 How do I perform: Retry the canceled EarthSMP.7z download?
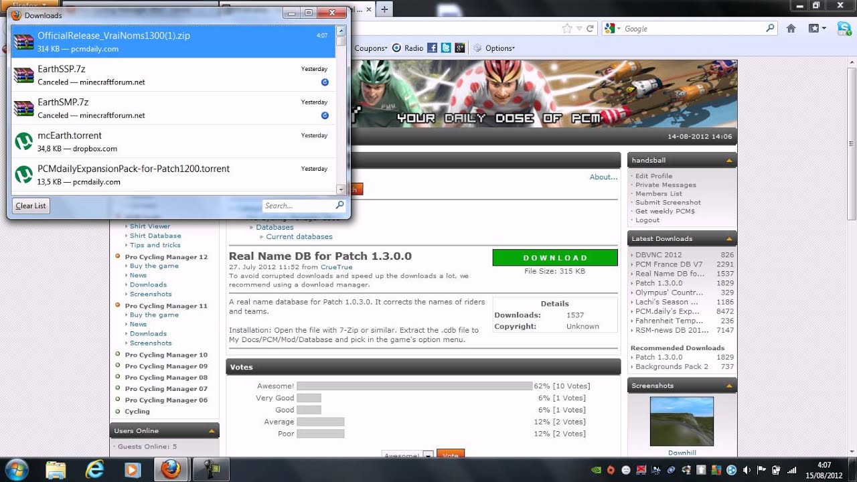click(325, 115)
